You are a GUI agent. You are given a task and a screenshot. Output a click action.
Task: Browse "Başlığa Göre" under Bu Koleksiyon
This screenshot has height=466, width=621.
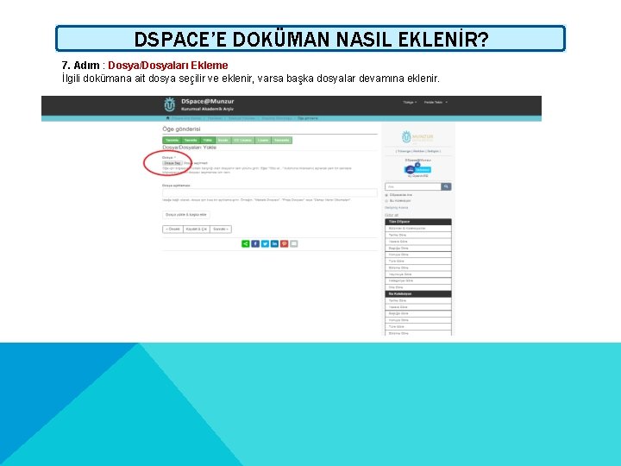tap(417, 313)
